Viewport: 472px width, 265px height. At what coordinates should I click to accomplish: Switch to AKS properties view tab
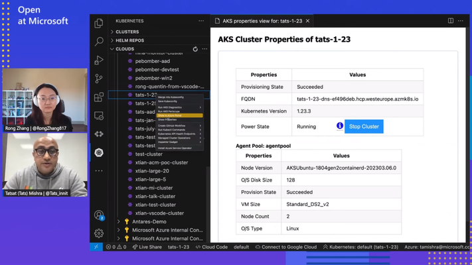[262, 21]
